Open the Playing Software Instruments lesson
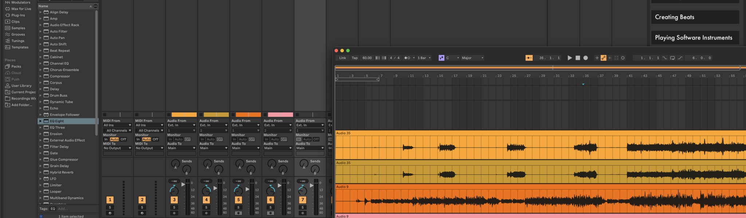The width and height of the screenshot is (746, 218). [x=695, y=37]
